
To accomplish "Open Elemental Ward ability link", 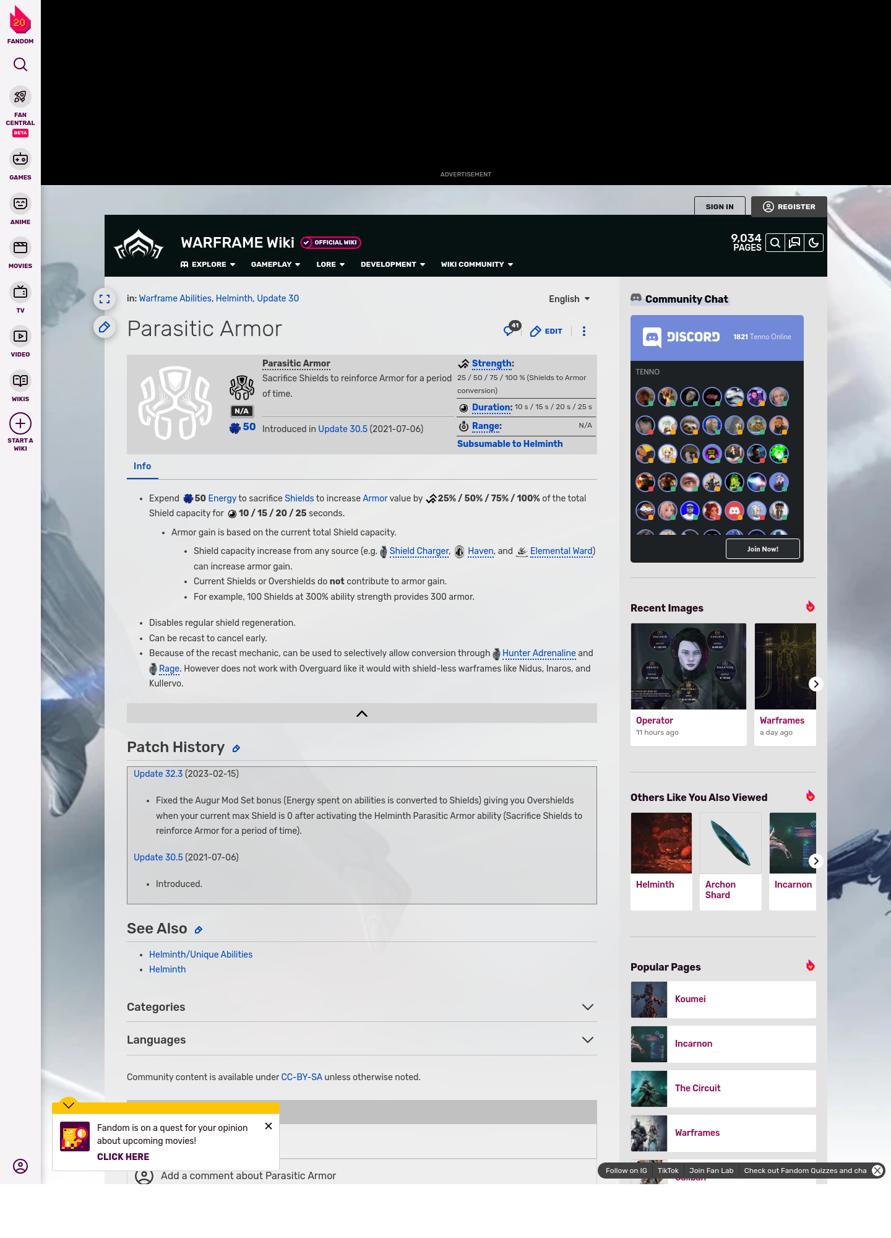I will coord(561,551).
